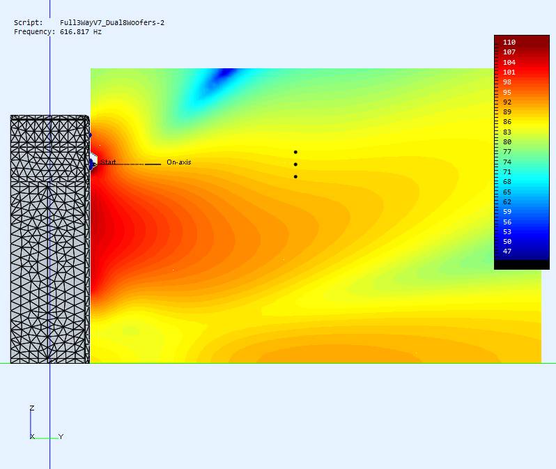Viewport: 556px width, 469px height.
Task: Select the Start label near the driver
Action: 108,162
